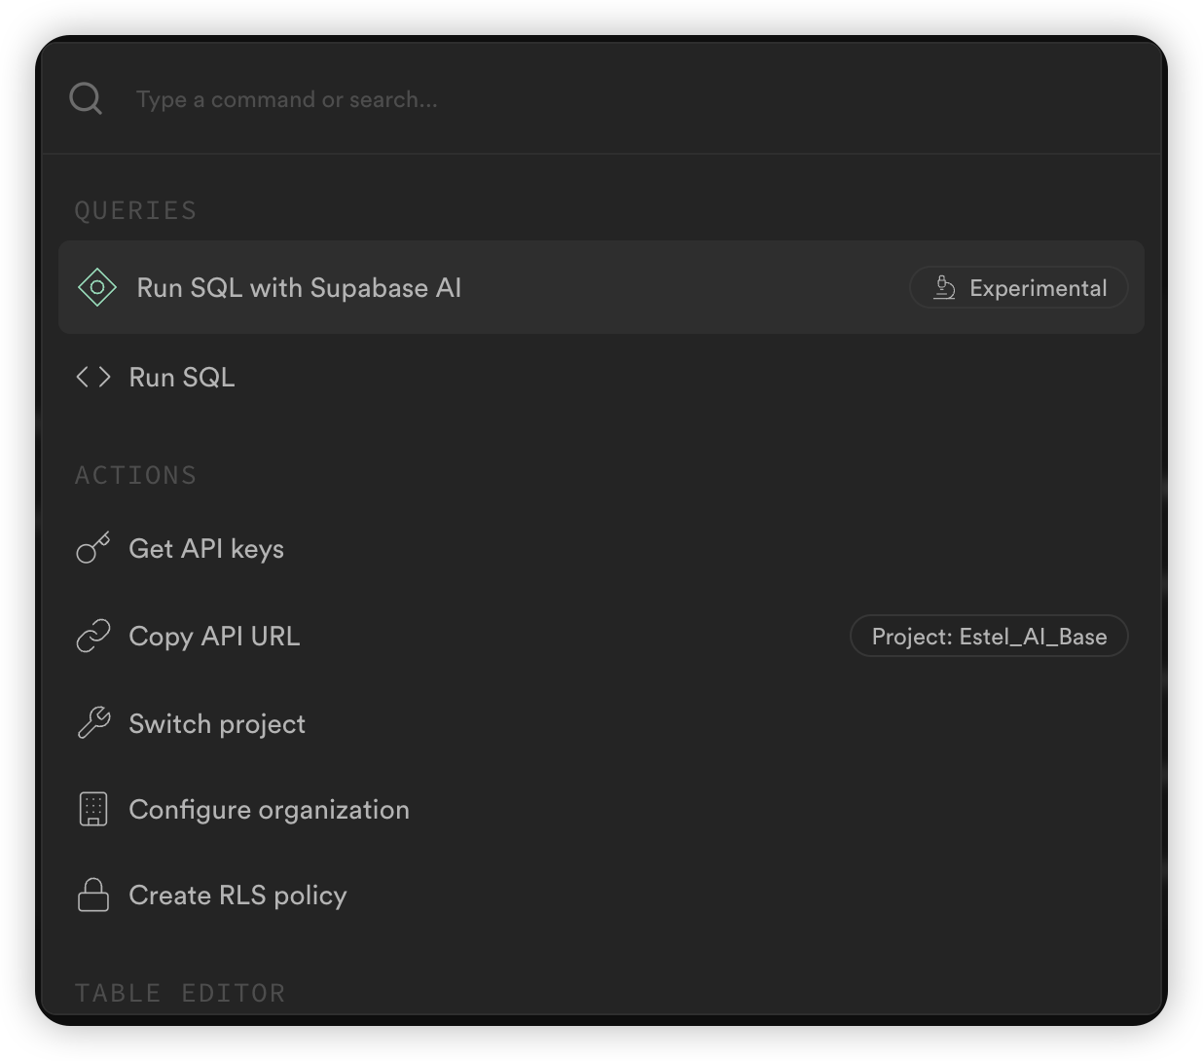This screenshot has height=1061, width=1203.
Task: Click the green Supabase AI diamond icon
Action: pyautogui.click(x=97, y=287)
